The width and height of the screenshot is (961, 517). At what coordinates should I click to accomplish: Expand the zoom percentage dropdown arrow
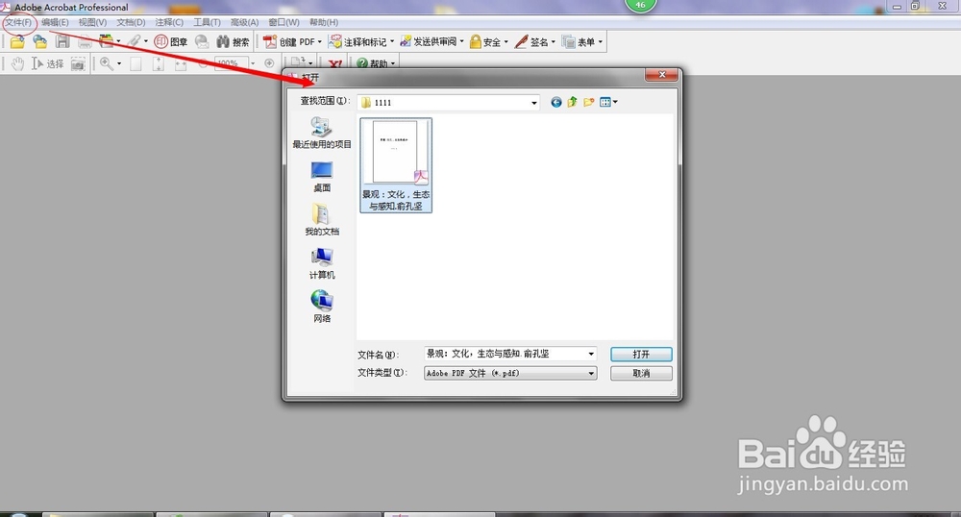pyautogui.click(x=253, y=63)
